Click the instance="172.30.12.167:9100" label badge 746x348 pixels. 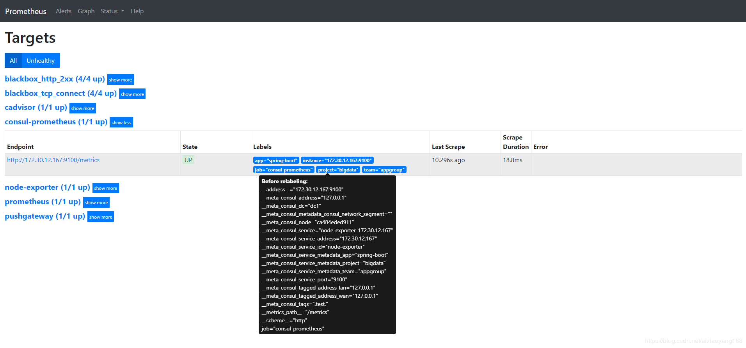coord(337,161)
